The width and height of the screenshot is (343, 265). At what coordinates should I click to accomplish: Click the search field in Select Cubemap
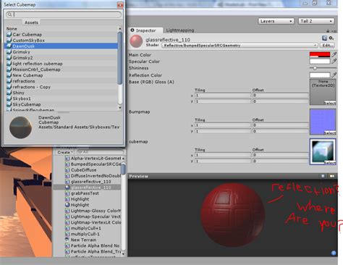tap(64, 14)
